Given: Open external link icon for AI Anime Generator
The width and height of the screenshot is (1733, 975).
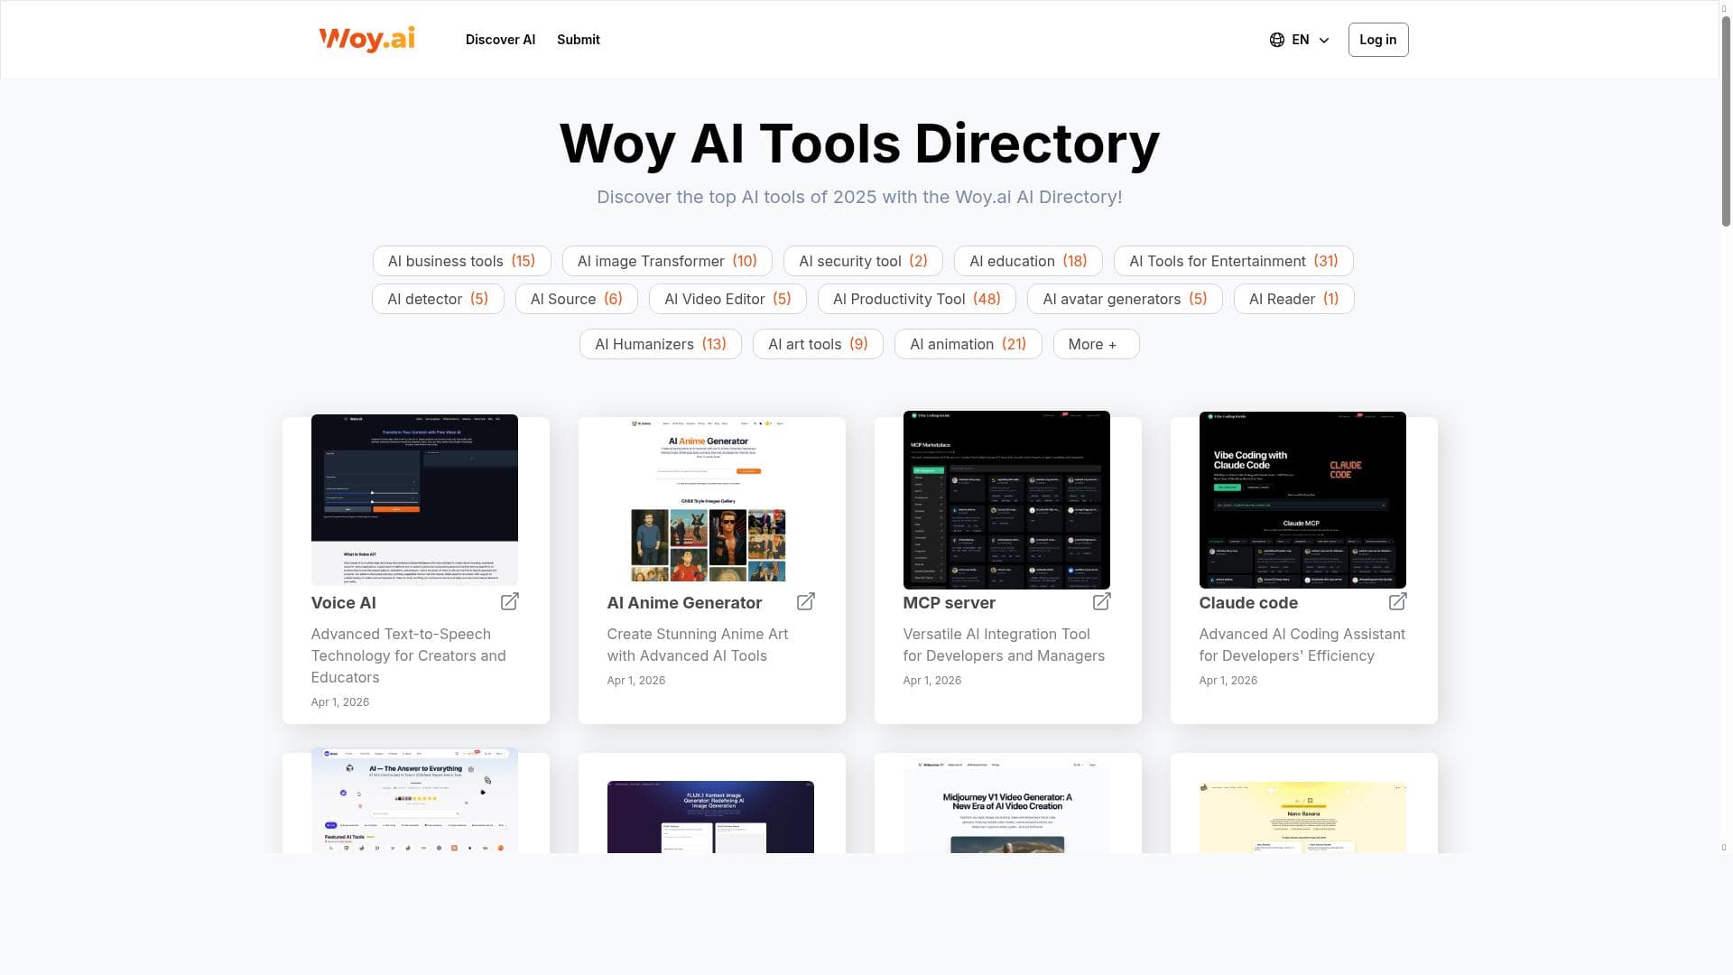Looking at the screenshot, I should pyautogui.click(x=806, y=602).
